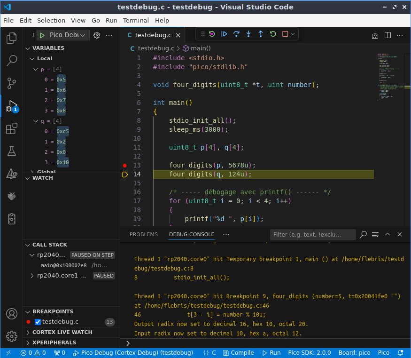Open the Terminal menu
This screenshot has height=358, width=411.
pyautogui.click(x=136, y=21)
